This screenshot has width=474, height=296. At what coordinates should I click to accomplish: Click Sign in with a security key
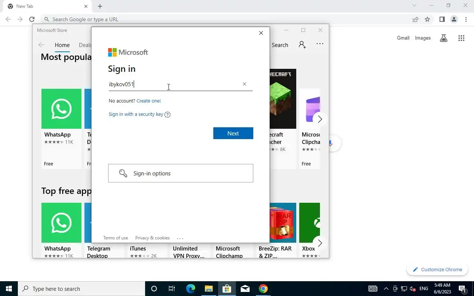(x=136, y=114)
